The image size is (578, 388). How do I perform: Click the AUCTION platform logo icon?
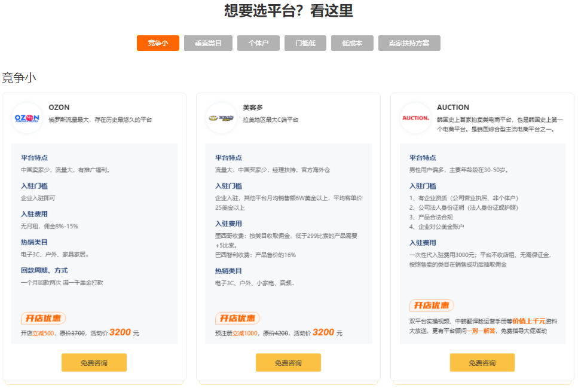click(x=414, y=118)
